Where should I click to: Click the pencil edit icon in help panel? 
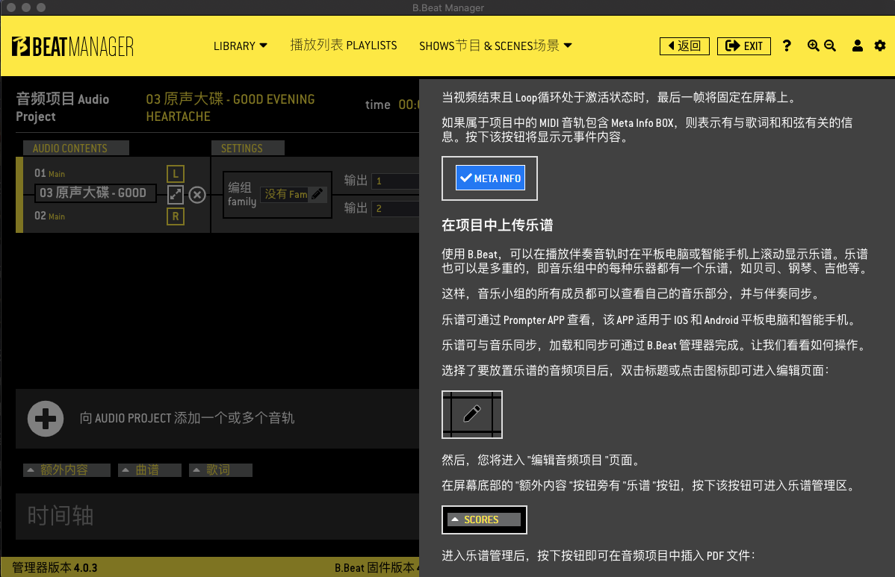pos(472,414)
